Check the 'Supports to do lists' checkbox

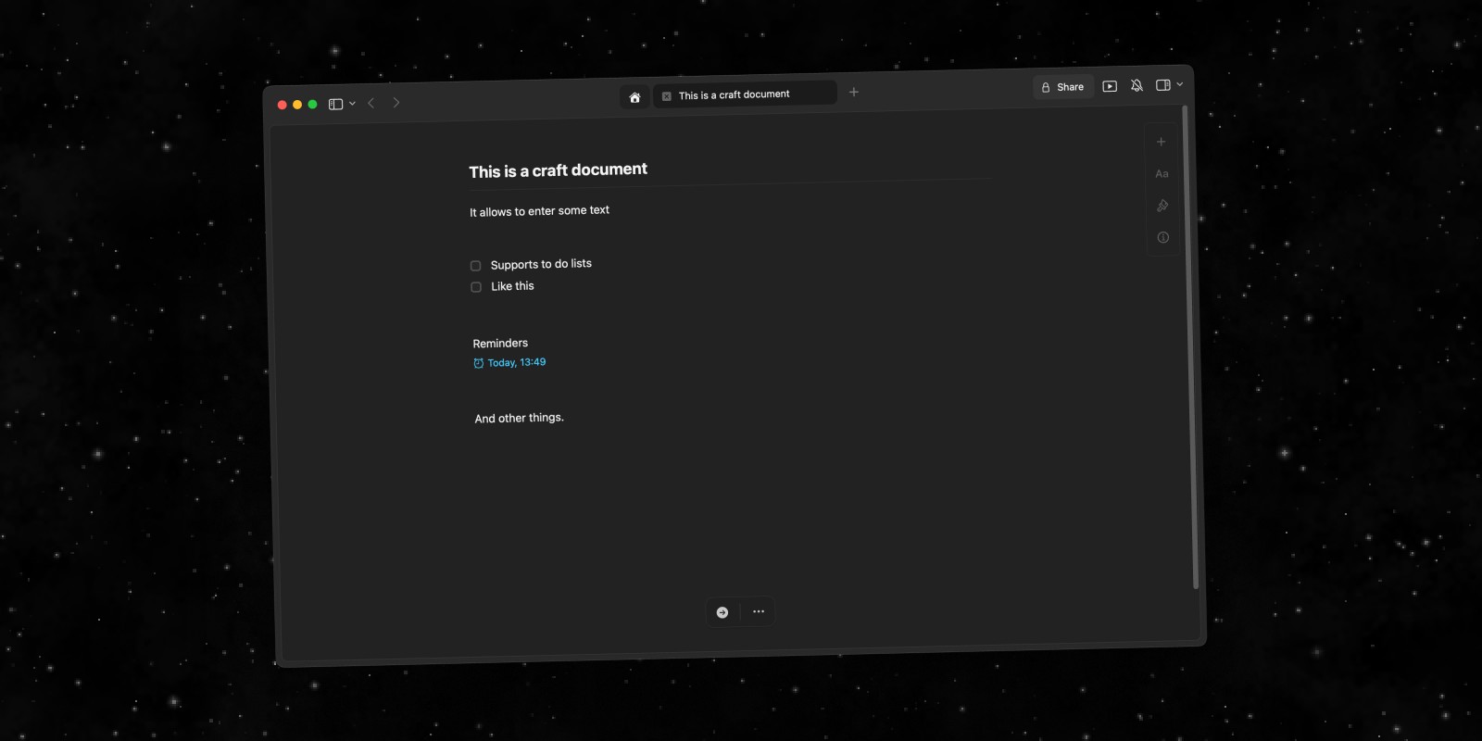pos(475,266)
